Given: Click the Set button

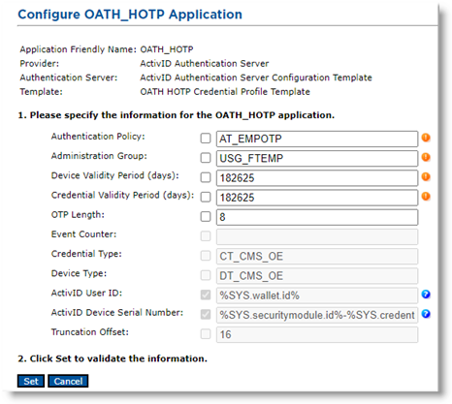Looking at the screenshot, I should click(x=31, y=381).
